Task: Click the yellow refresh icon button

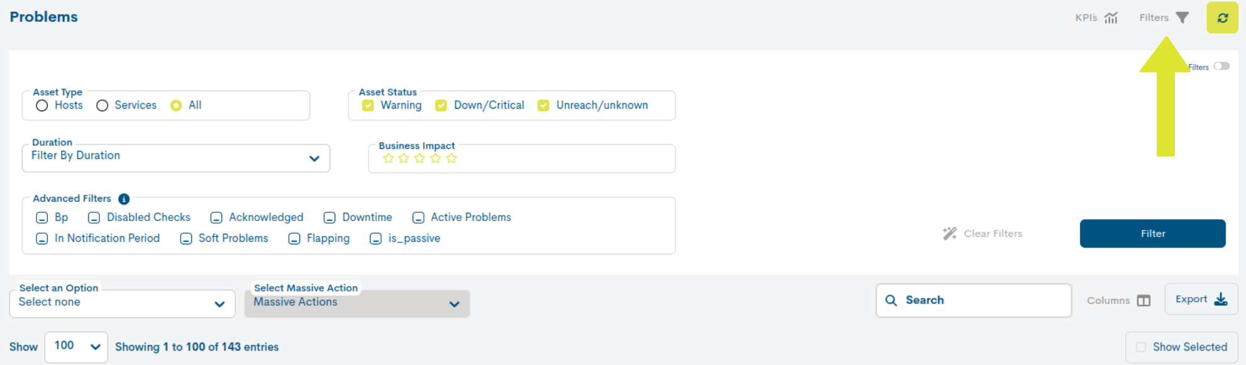Action: click(x=1221, y=18)
